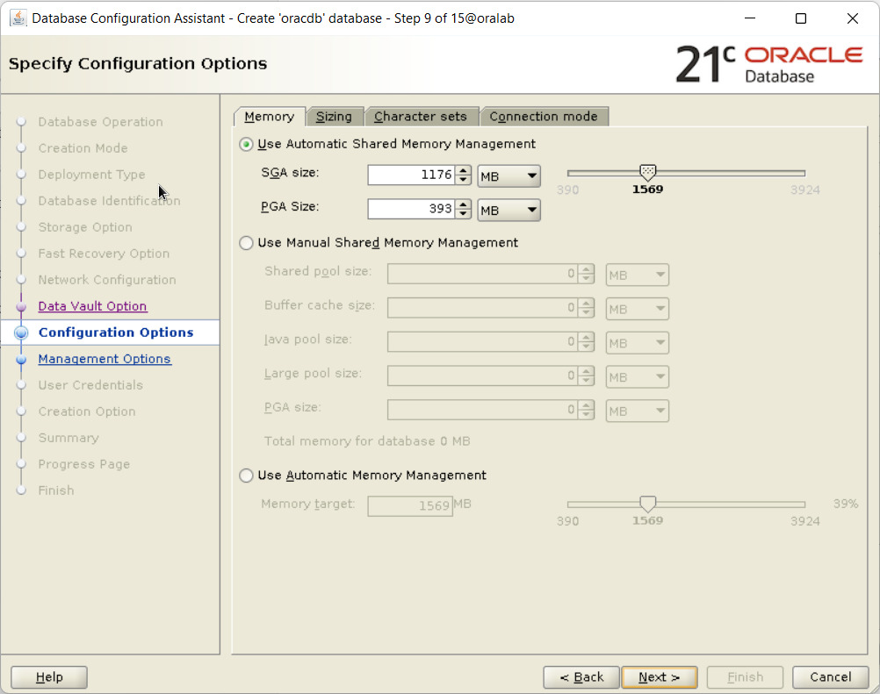This screenshot has width=880, height=694.
Task: Click the Next button
Action: pos(659,677)
